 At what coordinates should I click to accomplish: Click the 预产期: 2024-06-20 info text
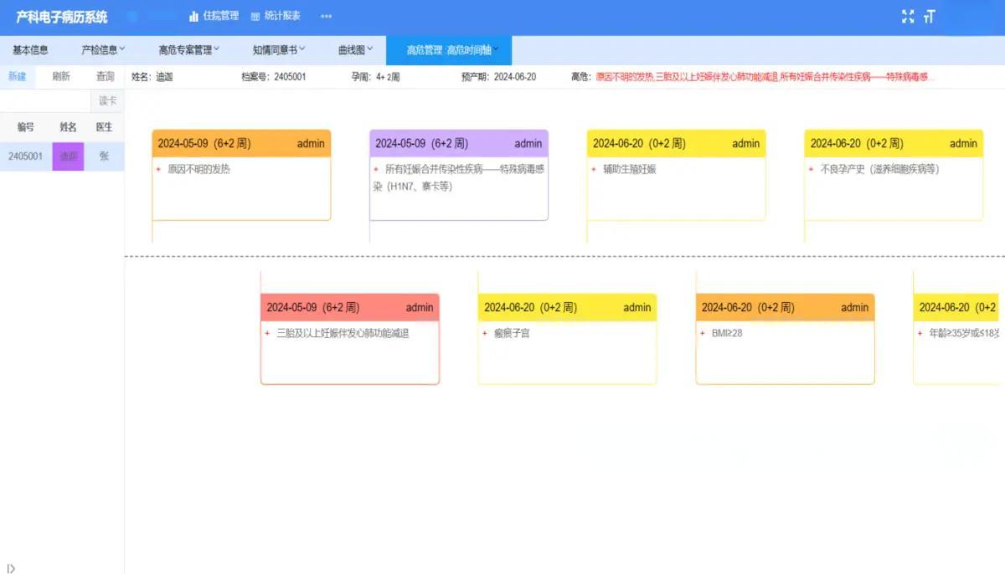498,77
